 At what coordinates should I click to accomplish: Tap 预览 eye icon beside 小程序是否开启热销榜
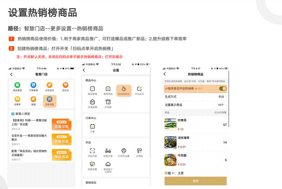coord(196,88)
